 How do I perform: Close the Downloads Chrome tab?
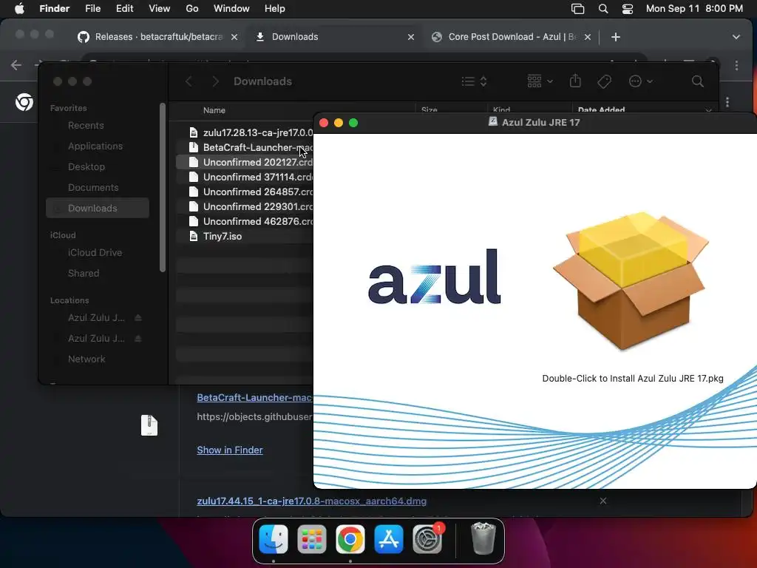click(411, 37)
